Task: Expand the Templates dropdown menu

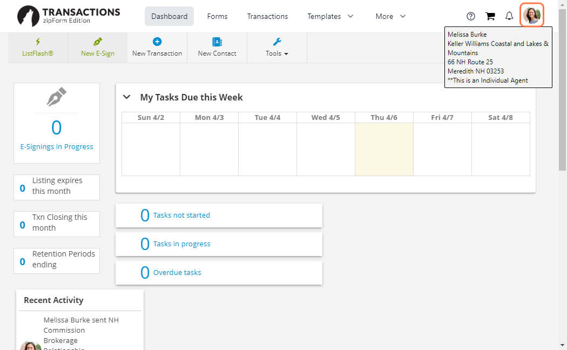Action: 330,16
